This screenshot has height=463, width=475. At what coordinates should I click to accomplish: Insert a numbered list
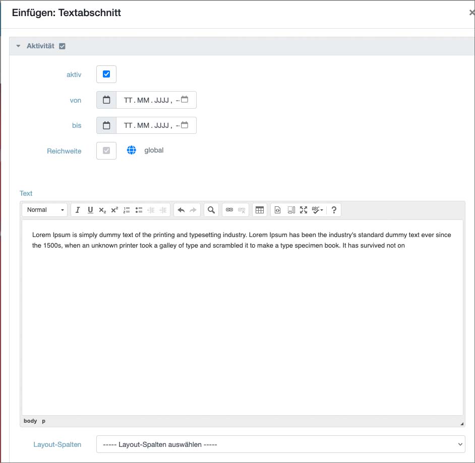click(127, 210)
